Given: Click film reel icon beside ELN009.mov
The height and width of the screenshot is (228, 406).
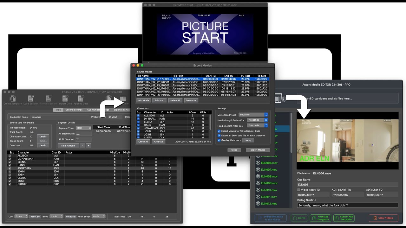Looking at the screenshot, I should 258,183.
